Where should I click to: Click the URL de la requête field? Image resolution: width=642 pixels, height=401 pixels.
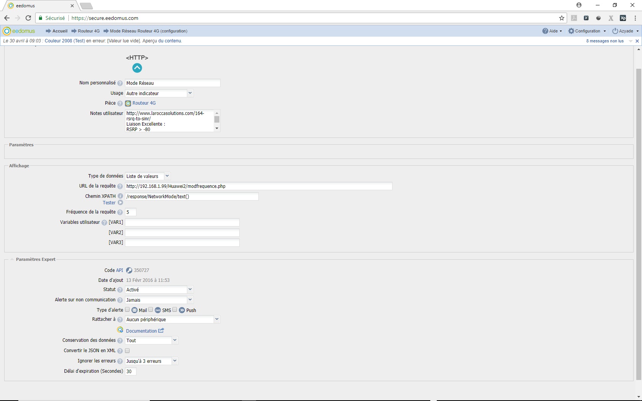pyautogui.click(x=258, y=186)
